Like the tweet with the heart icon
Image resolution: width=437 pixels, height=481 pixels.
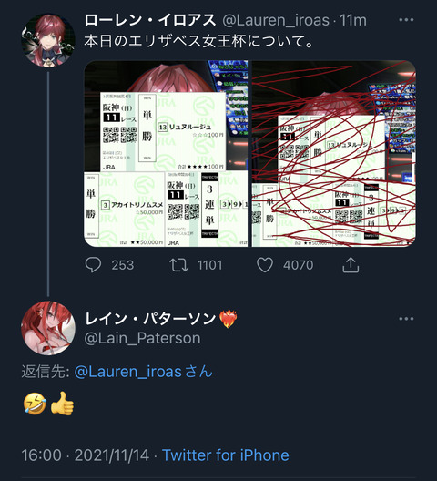coord(265,265)
